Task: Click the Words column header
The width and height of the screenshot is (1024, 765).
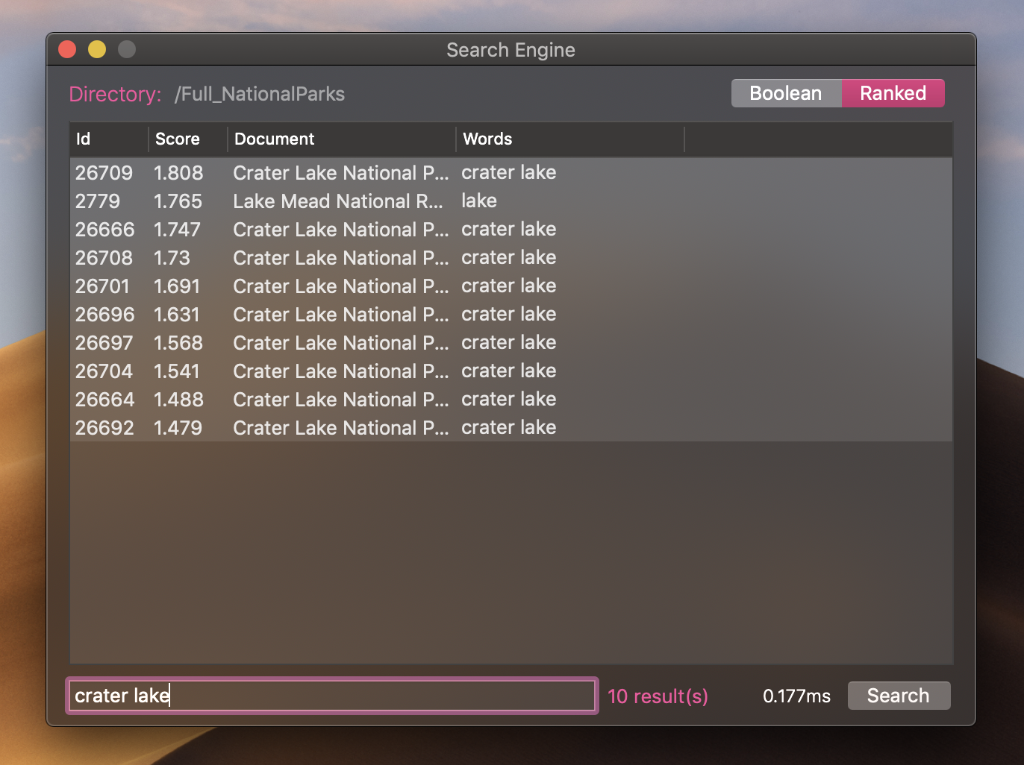Action: tap(570, 139)
